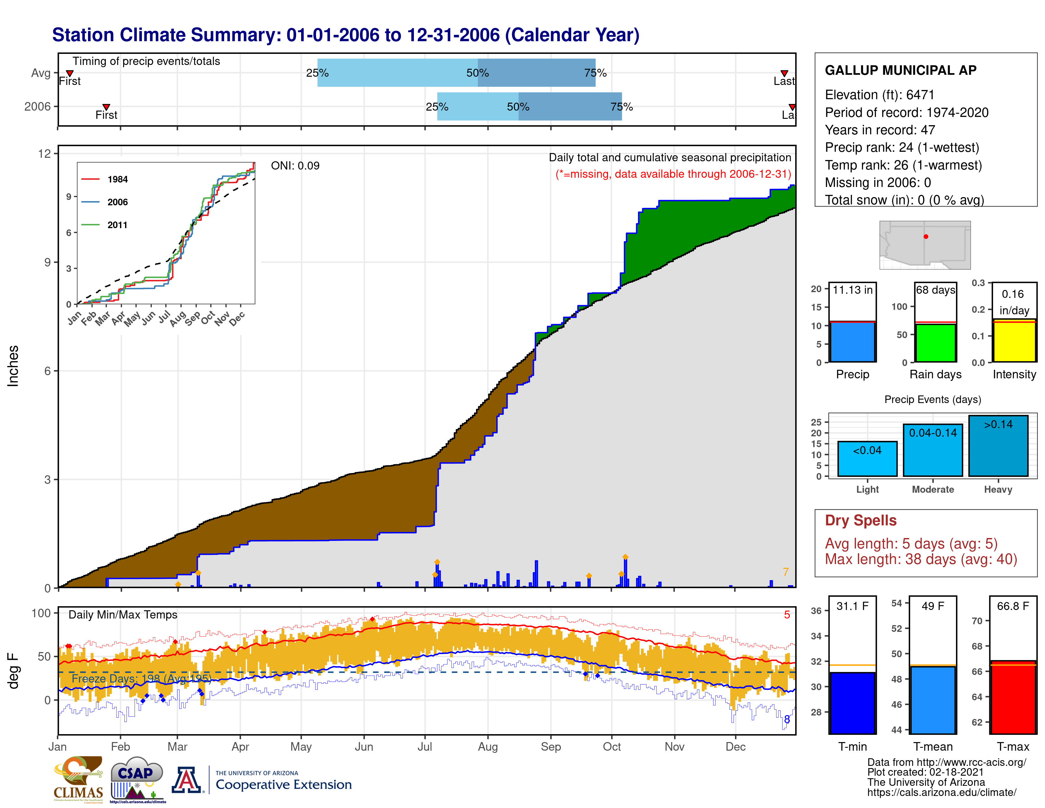Click the blue T-min bar
1045x808 pixels.
click(852, 703)
